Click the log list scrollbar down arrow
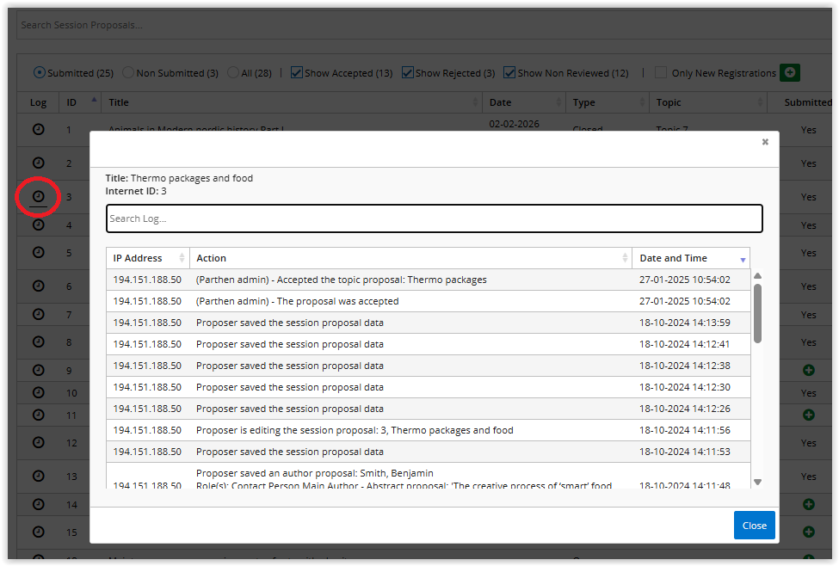The image size is (839, 566). point(757,482)
